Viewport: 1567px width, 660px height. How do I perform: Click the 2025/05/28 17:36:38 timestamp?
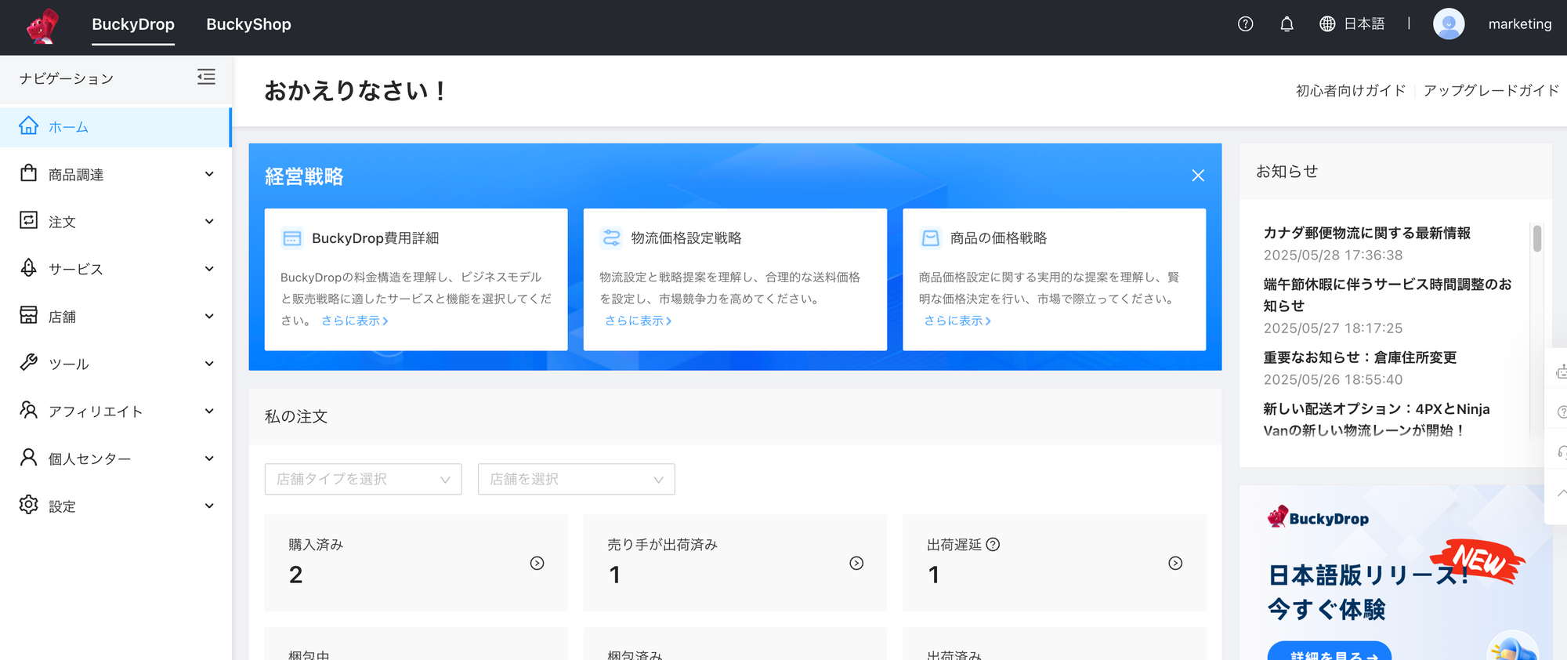pyautogui.click(x=1333, y=255)
